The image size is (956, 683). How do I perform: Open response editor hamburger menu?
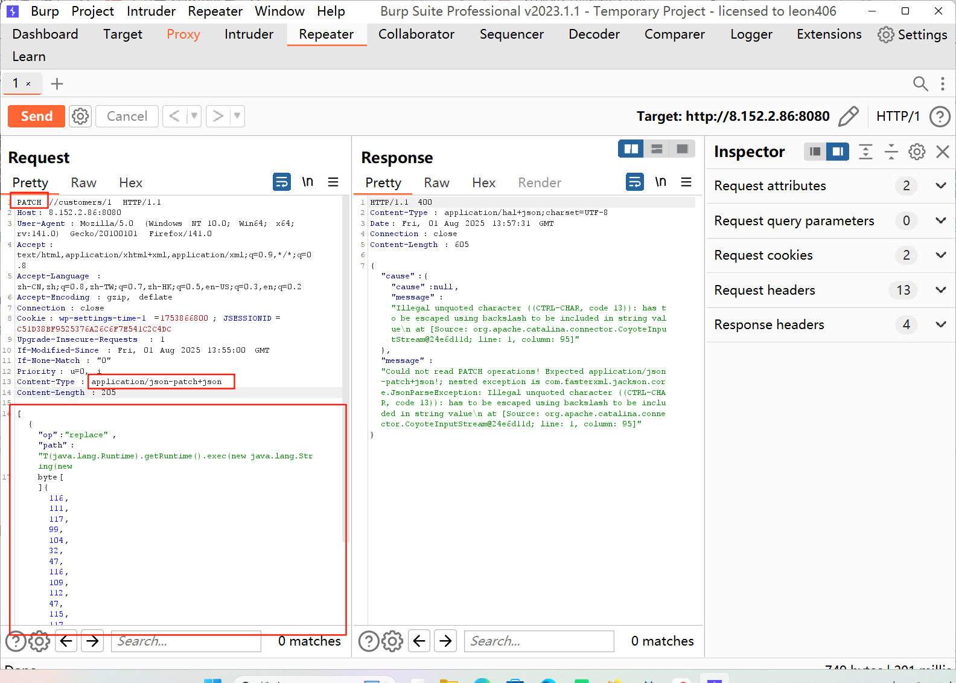686,182
